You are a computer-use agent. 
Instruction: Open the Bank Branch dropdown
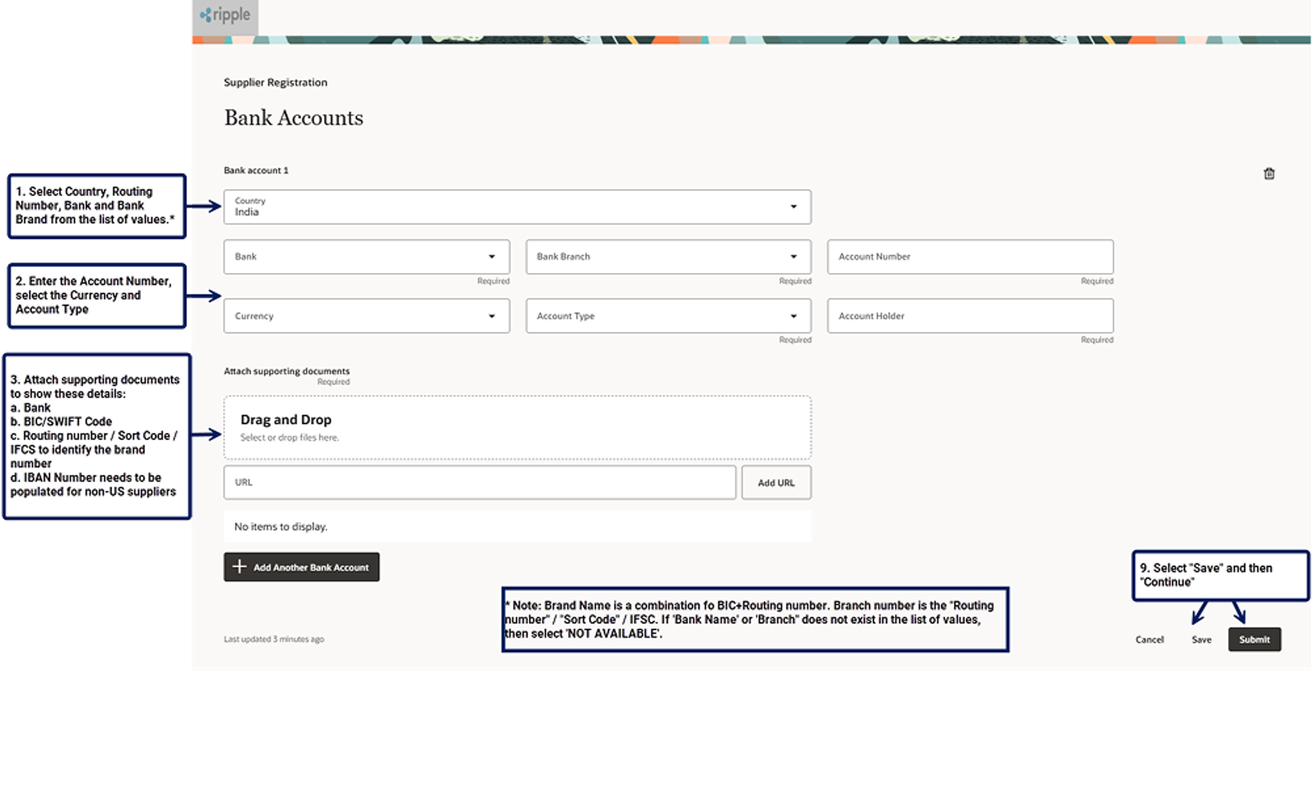coord(668,257)
